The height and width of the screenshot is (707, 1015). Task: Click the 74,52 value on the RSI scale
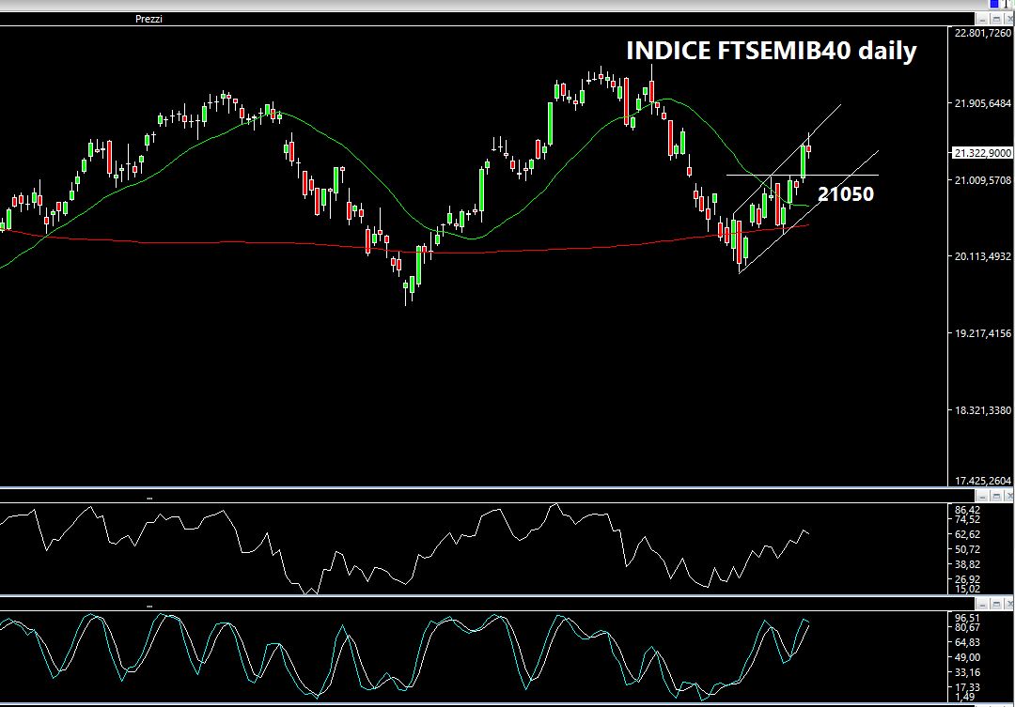point(967,519)
